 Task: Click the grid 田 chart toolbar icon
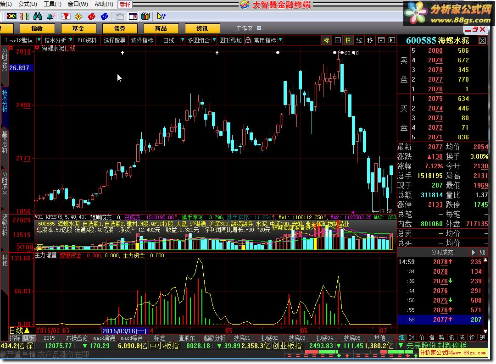pos(338,40)
